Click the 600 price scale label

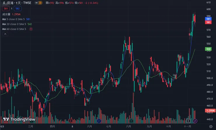pos(209,9)
